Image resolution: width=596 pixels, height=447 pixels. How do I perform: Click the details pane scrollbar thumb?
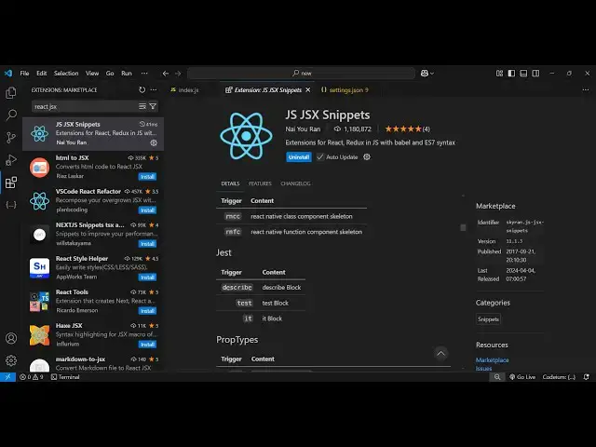[463, 227]
